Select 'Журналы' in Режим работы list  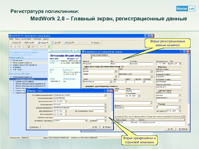click(x=17, y=67)
